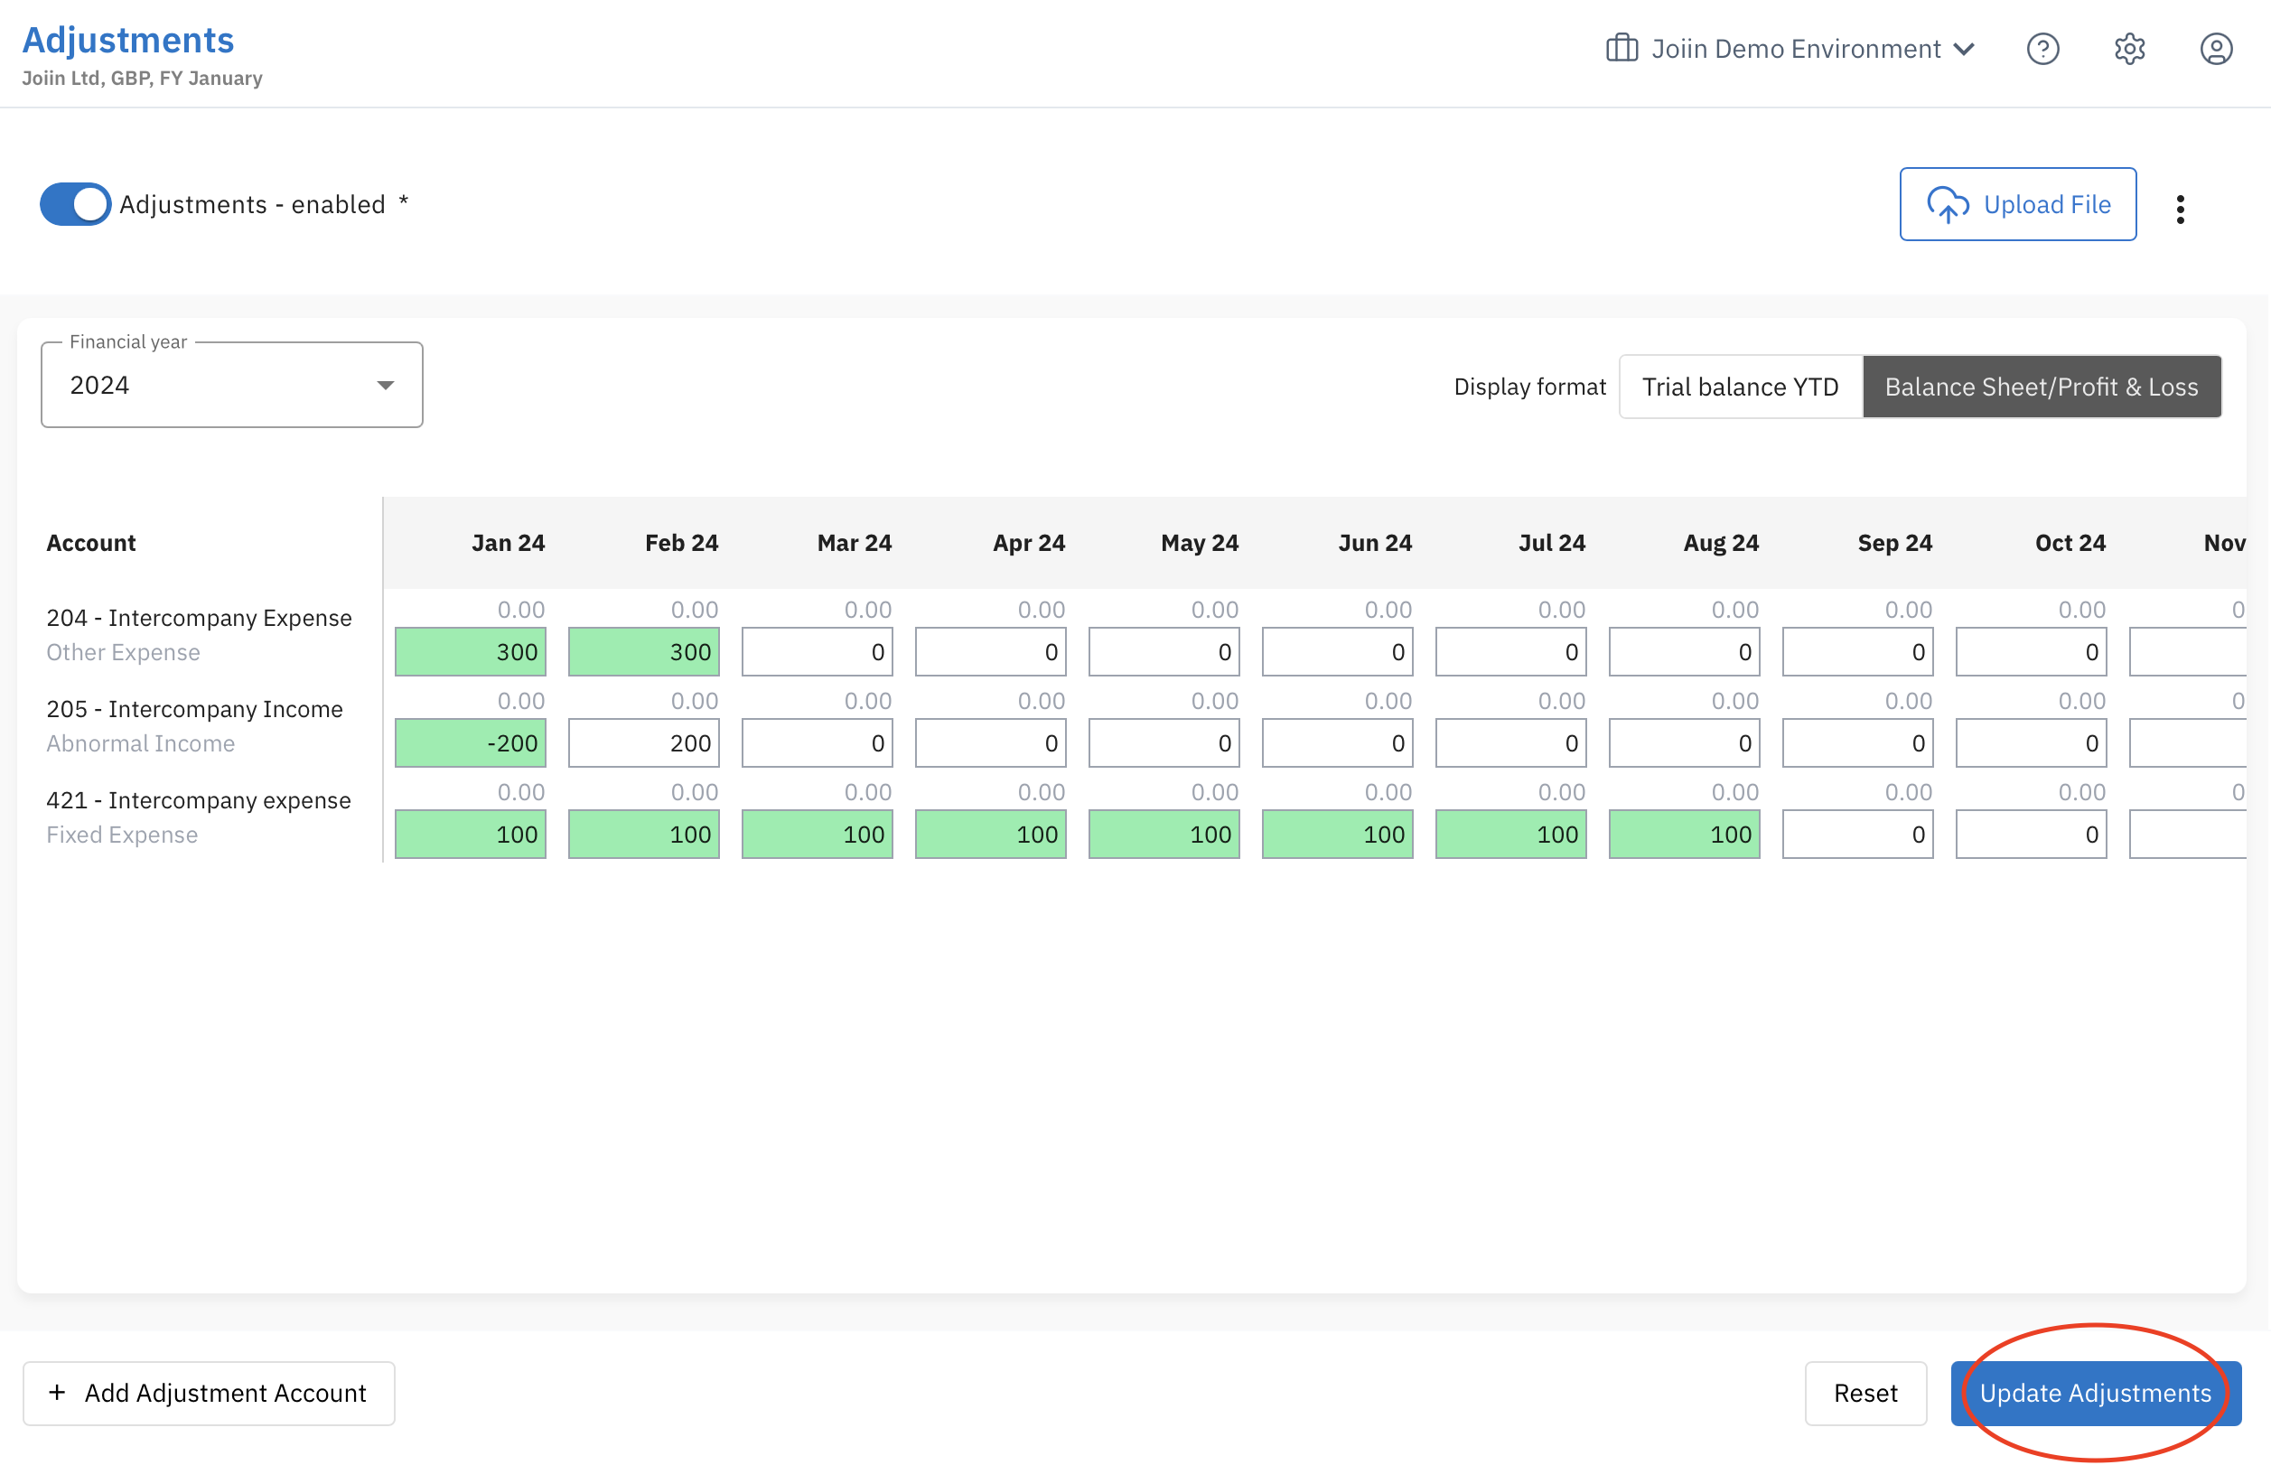This screenshot has width=2271, height=1465.
Task: Click the plus icon for adding account
Action: point(57,1393)
